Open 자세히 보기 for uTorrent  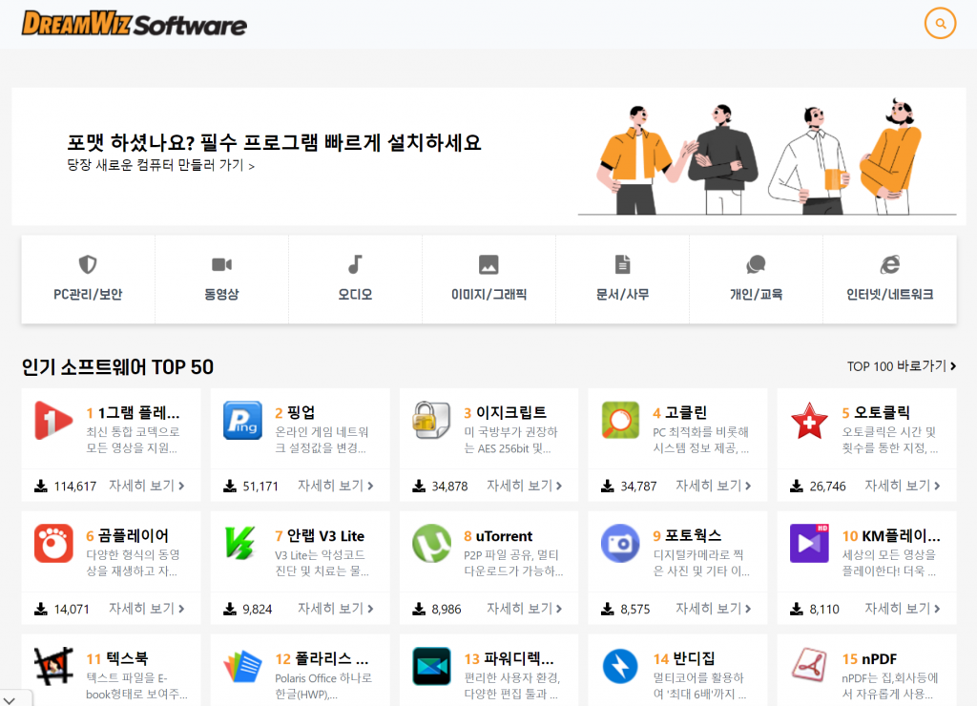click(524, 608)
